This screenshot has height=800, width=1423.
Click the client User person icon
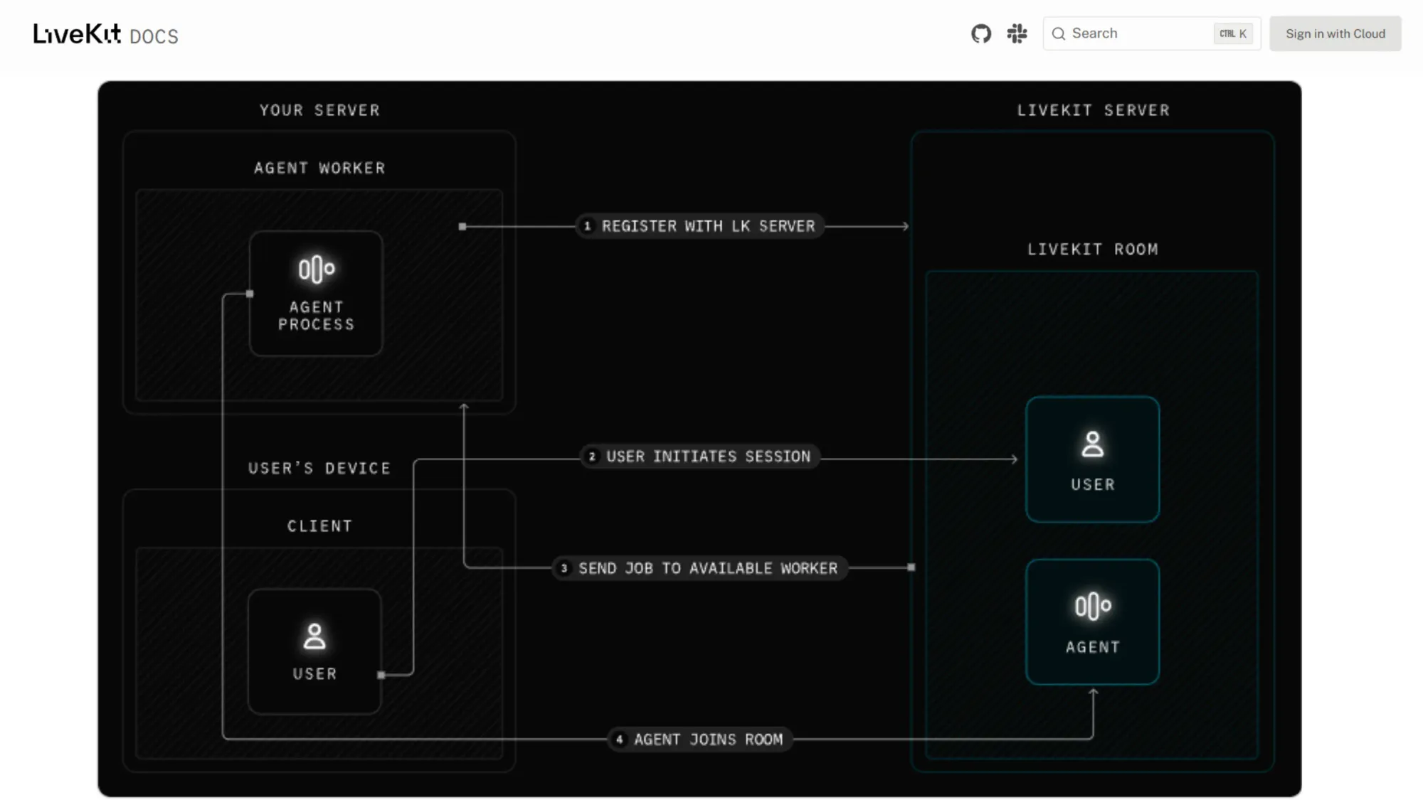[314, 636]
